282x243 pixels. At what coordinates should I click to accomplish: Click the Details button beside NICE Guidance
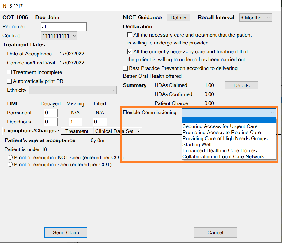(178, 18)
